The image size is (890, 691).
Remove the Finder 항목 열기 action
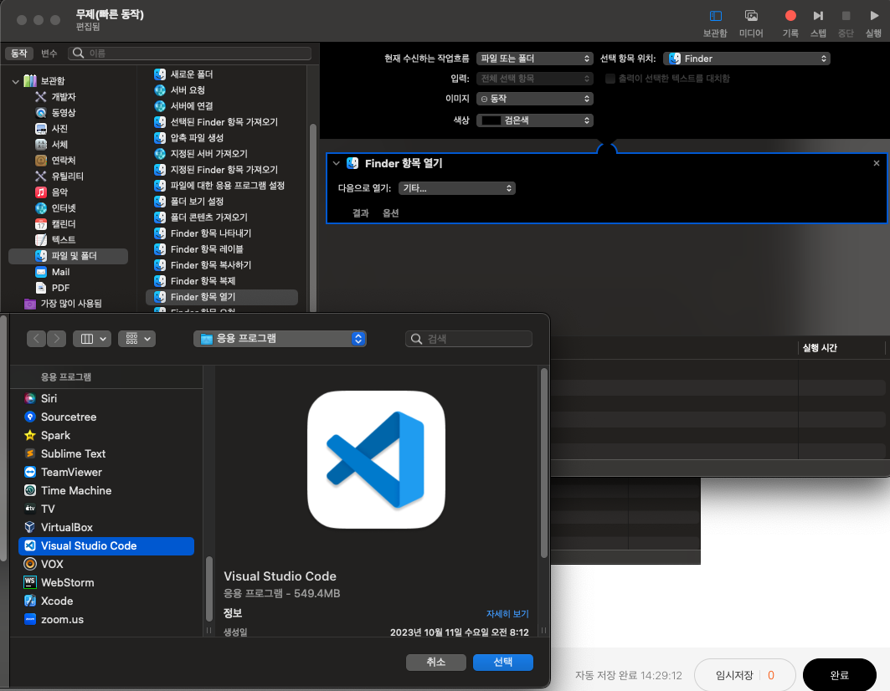[877, 163]
